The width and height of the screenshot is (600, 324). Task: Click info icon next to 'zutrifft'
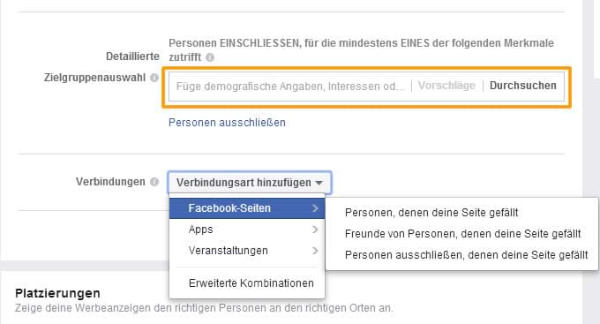[210, 57]
